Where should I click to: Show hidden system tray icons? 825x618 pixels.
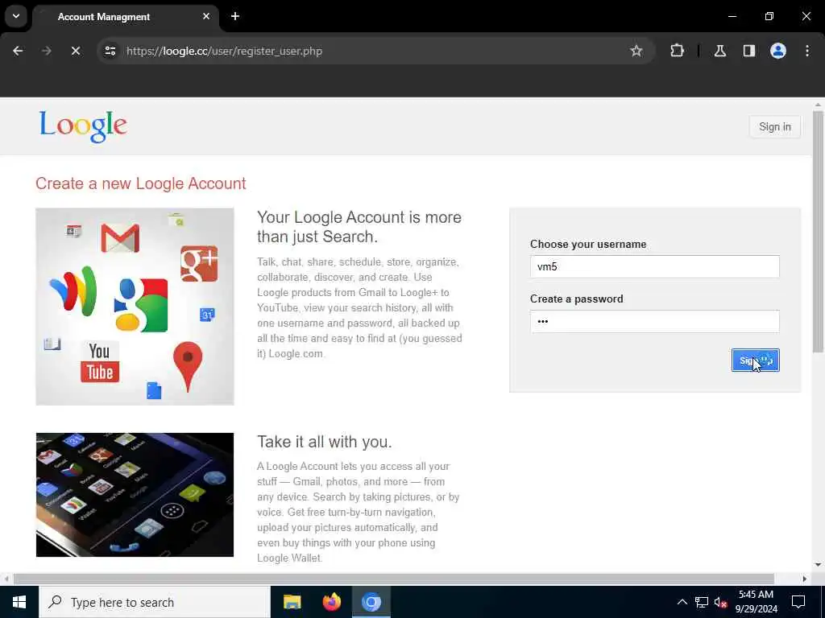[682, 602]
